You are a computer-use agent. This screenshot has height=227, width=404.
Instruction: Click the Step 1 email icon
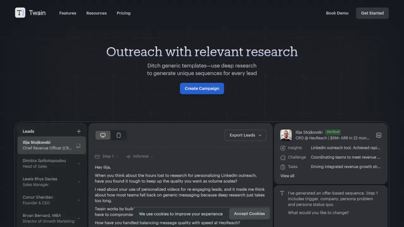pos(97,156)
